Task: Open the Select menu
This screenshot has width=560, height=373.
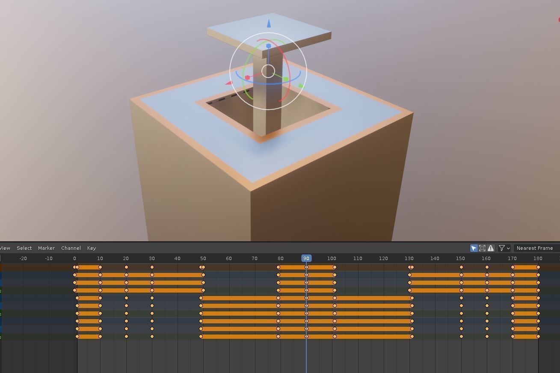Action: [24, 248]
